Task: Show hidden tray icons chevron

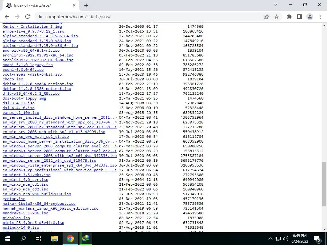Action: 270,239
